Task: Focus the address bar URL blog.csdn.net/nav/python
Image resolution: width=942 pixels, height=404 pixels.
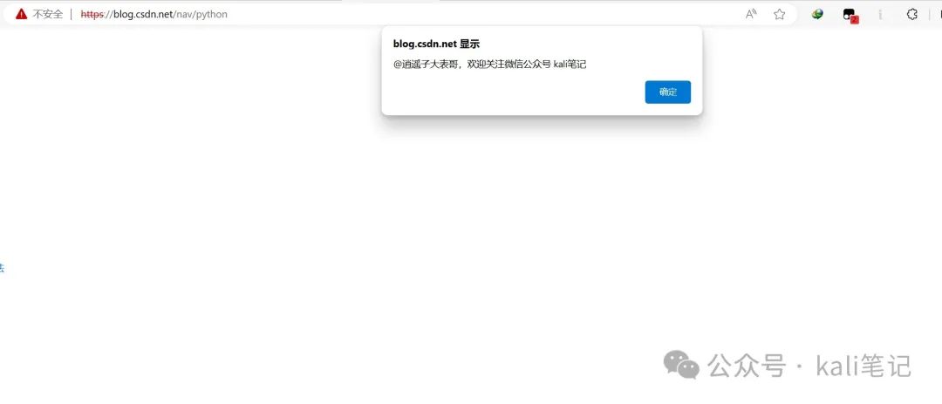Action: (154, 14)
